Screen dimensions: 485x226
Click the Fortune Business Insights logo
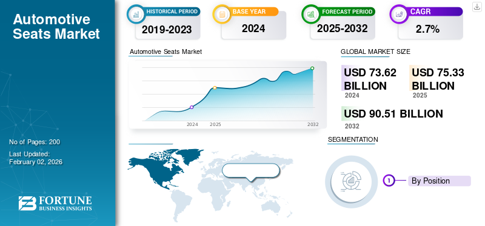click(55, 203)
